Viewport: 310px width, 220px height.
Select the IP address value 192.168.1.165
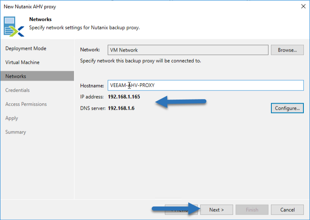coord(124,97)
